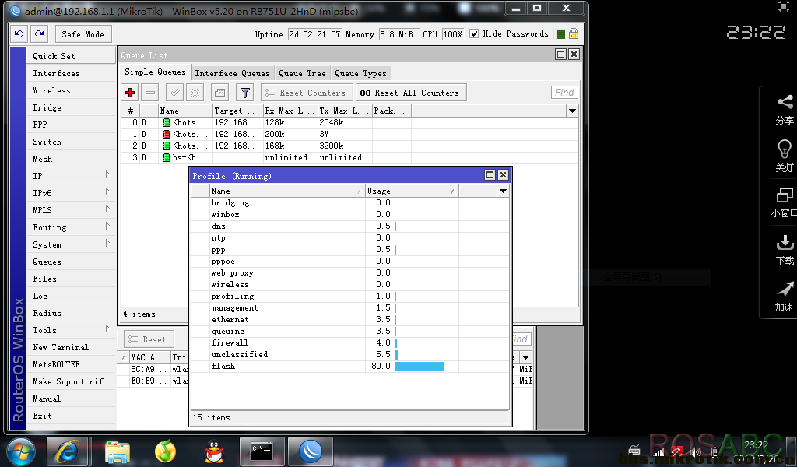Open the Profile columns dropdown arrow
Image resolution: width=797 pixels, height=467 pixels.
pyautogui.click(x=503, y=191)
